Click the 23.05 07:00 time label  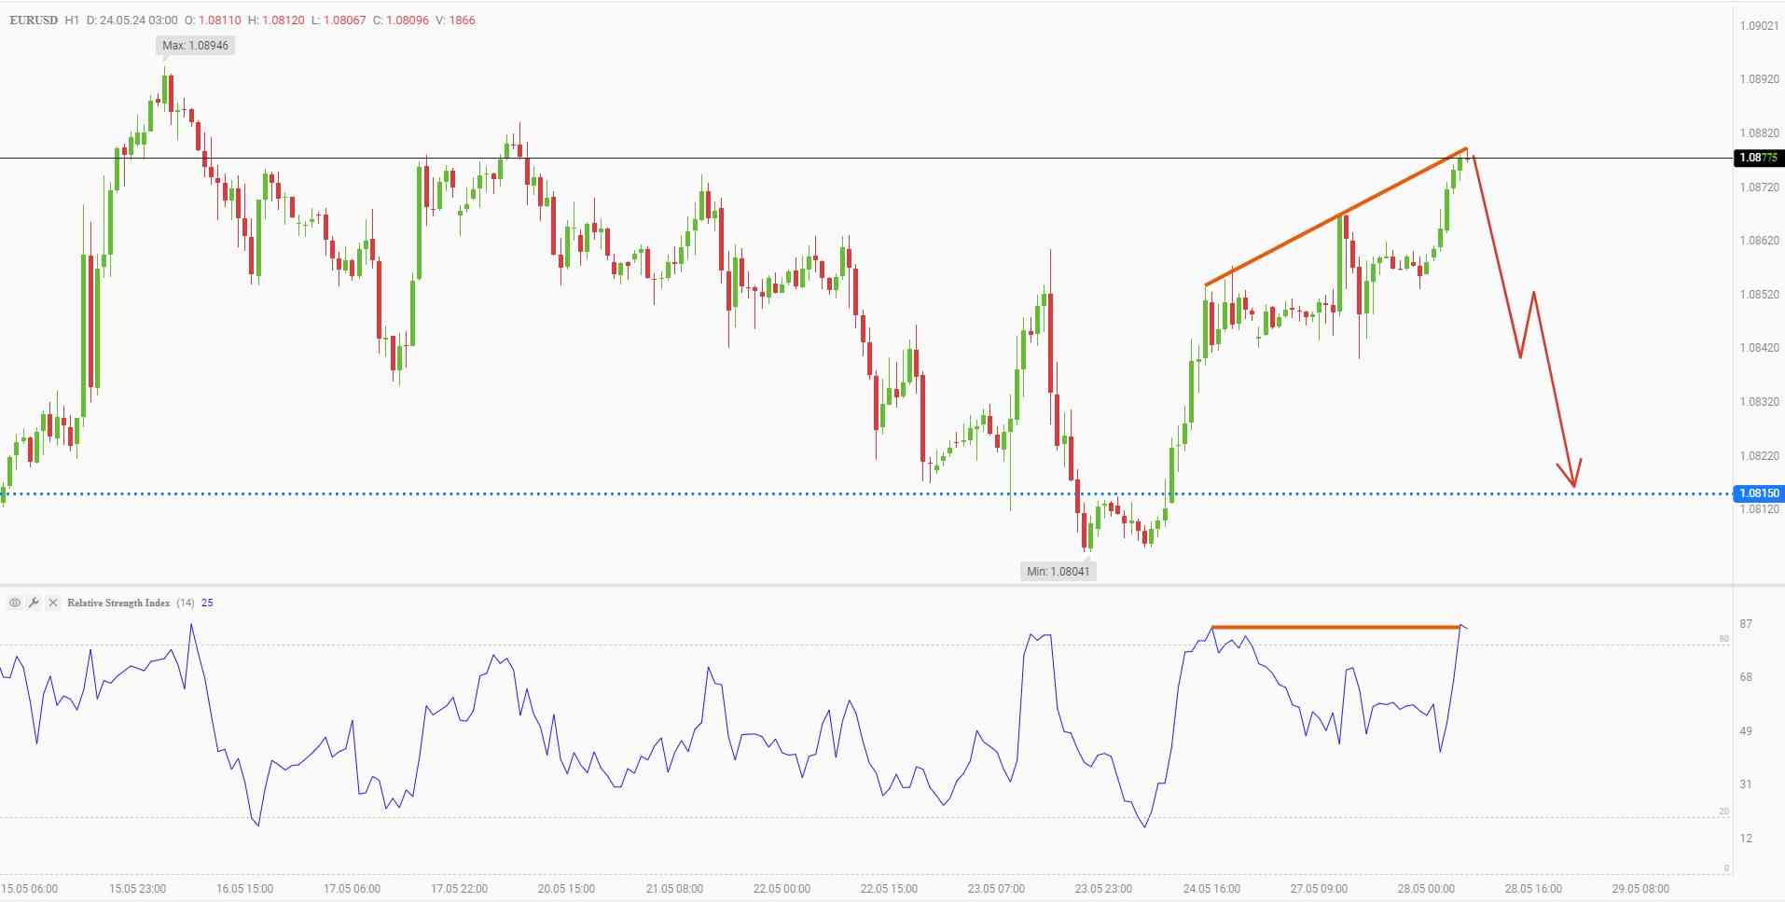coord(996,889)
